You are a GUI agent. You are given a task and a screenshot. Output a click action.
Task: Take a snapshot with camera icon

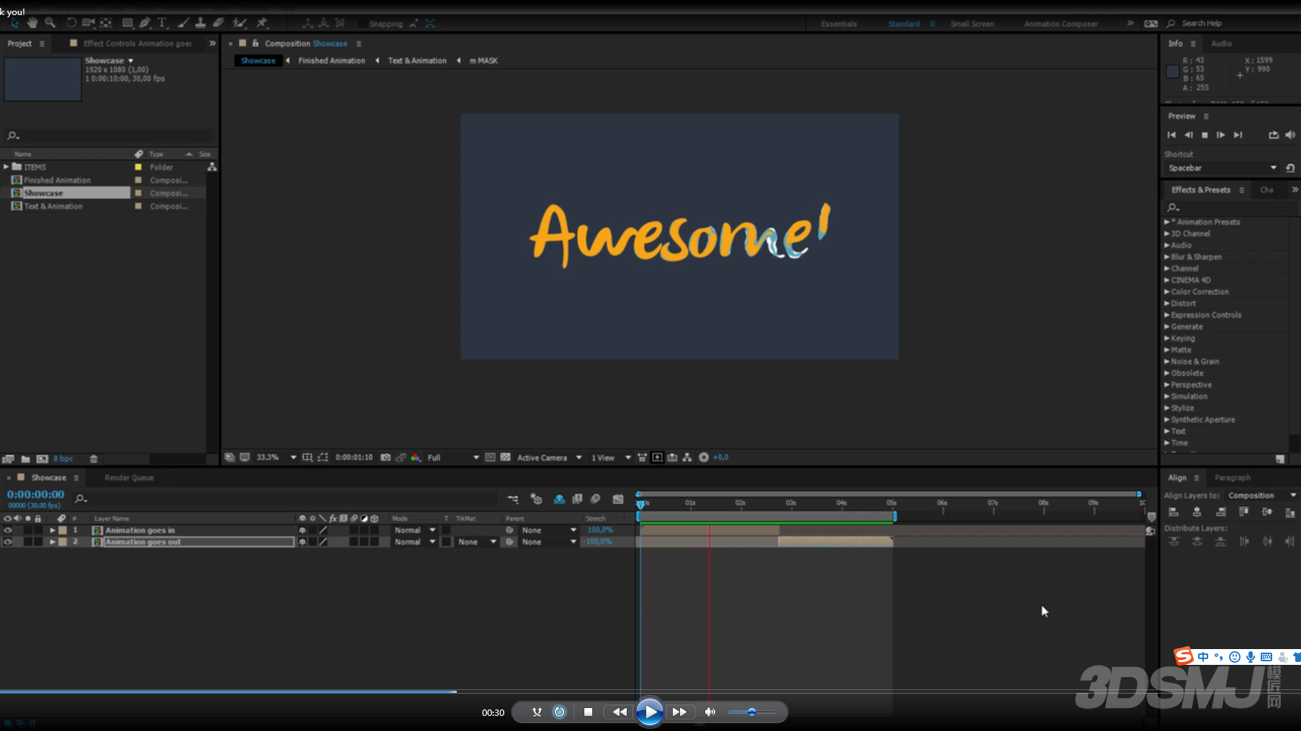(x=386, y=457)
